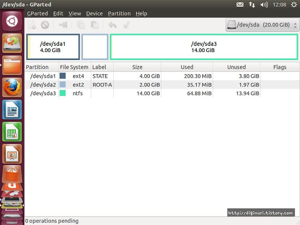
Task: Click the light blue ext2 color swatch
Action: point(62,84)
